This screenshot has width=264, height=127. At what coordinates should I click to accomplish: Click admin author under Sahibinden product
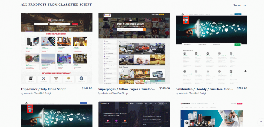[182, 93]
